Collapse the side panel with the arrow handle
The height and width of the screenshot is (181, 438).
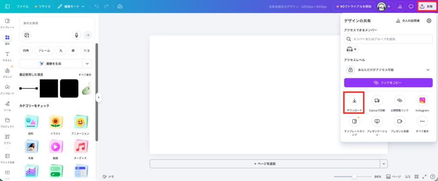98,97
